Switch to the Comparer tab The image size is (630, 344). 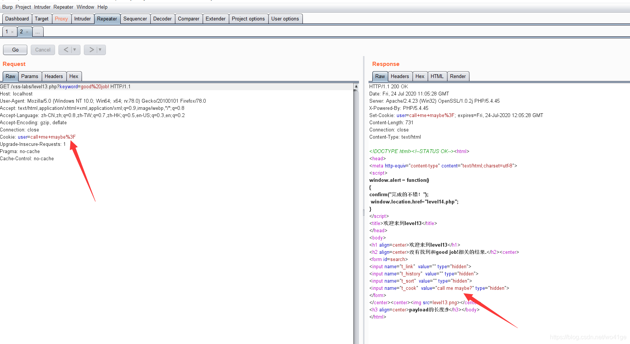189,19
